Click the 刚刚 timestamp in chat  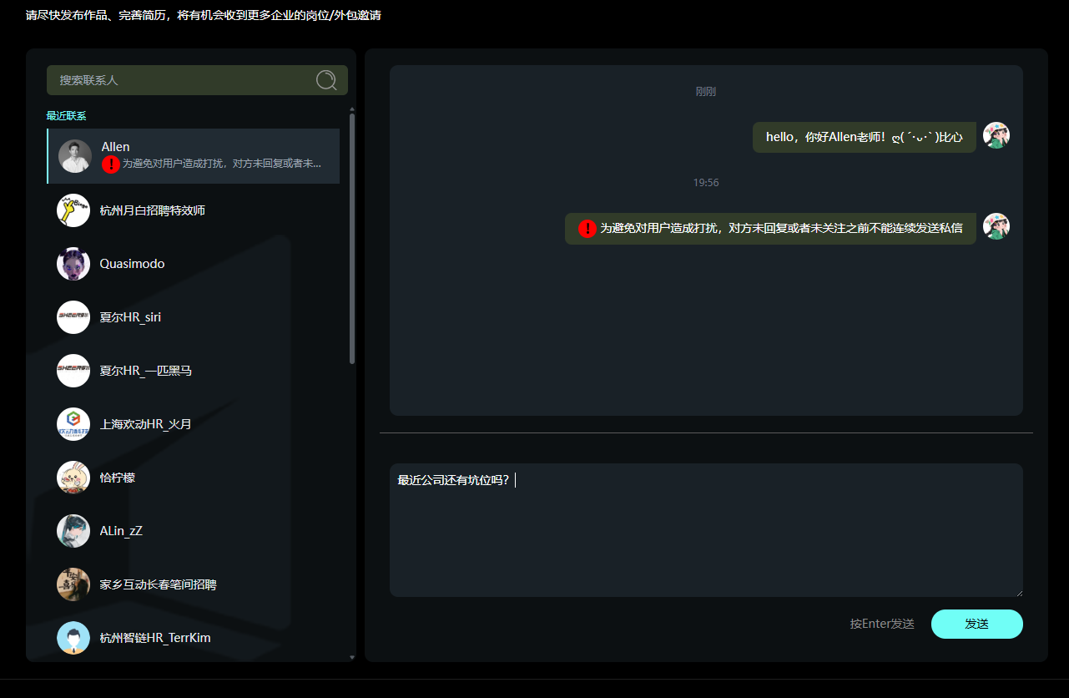[x=706, y=92]
